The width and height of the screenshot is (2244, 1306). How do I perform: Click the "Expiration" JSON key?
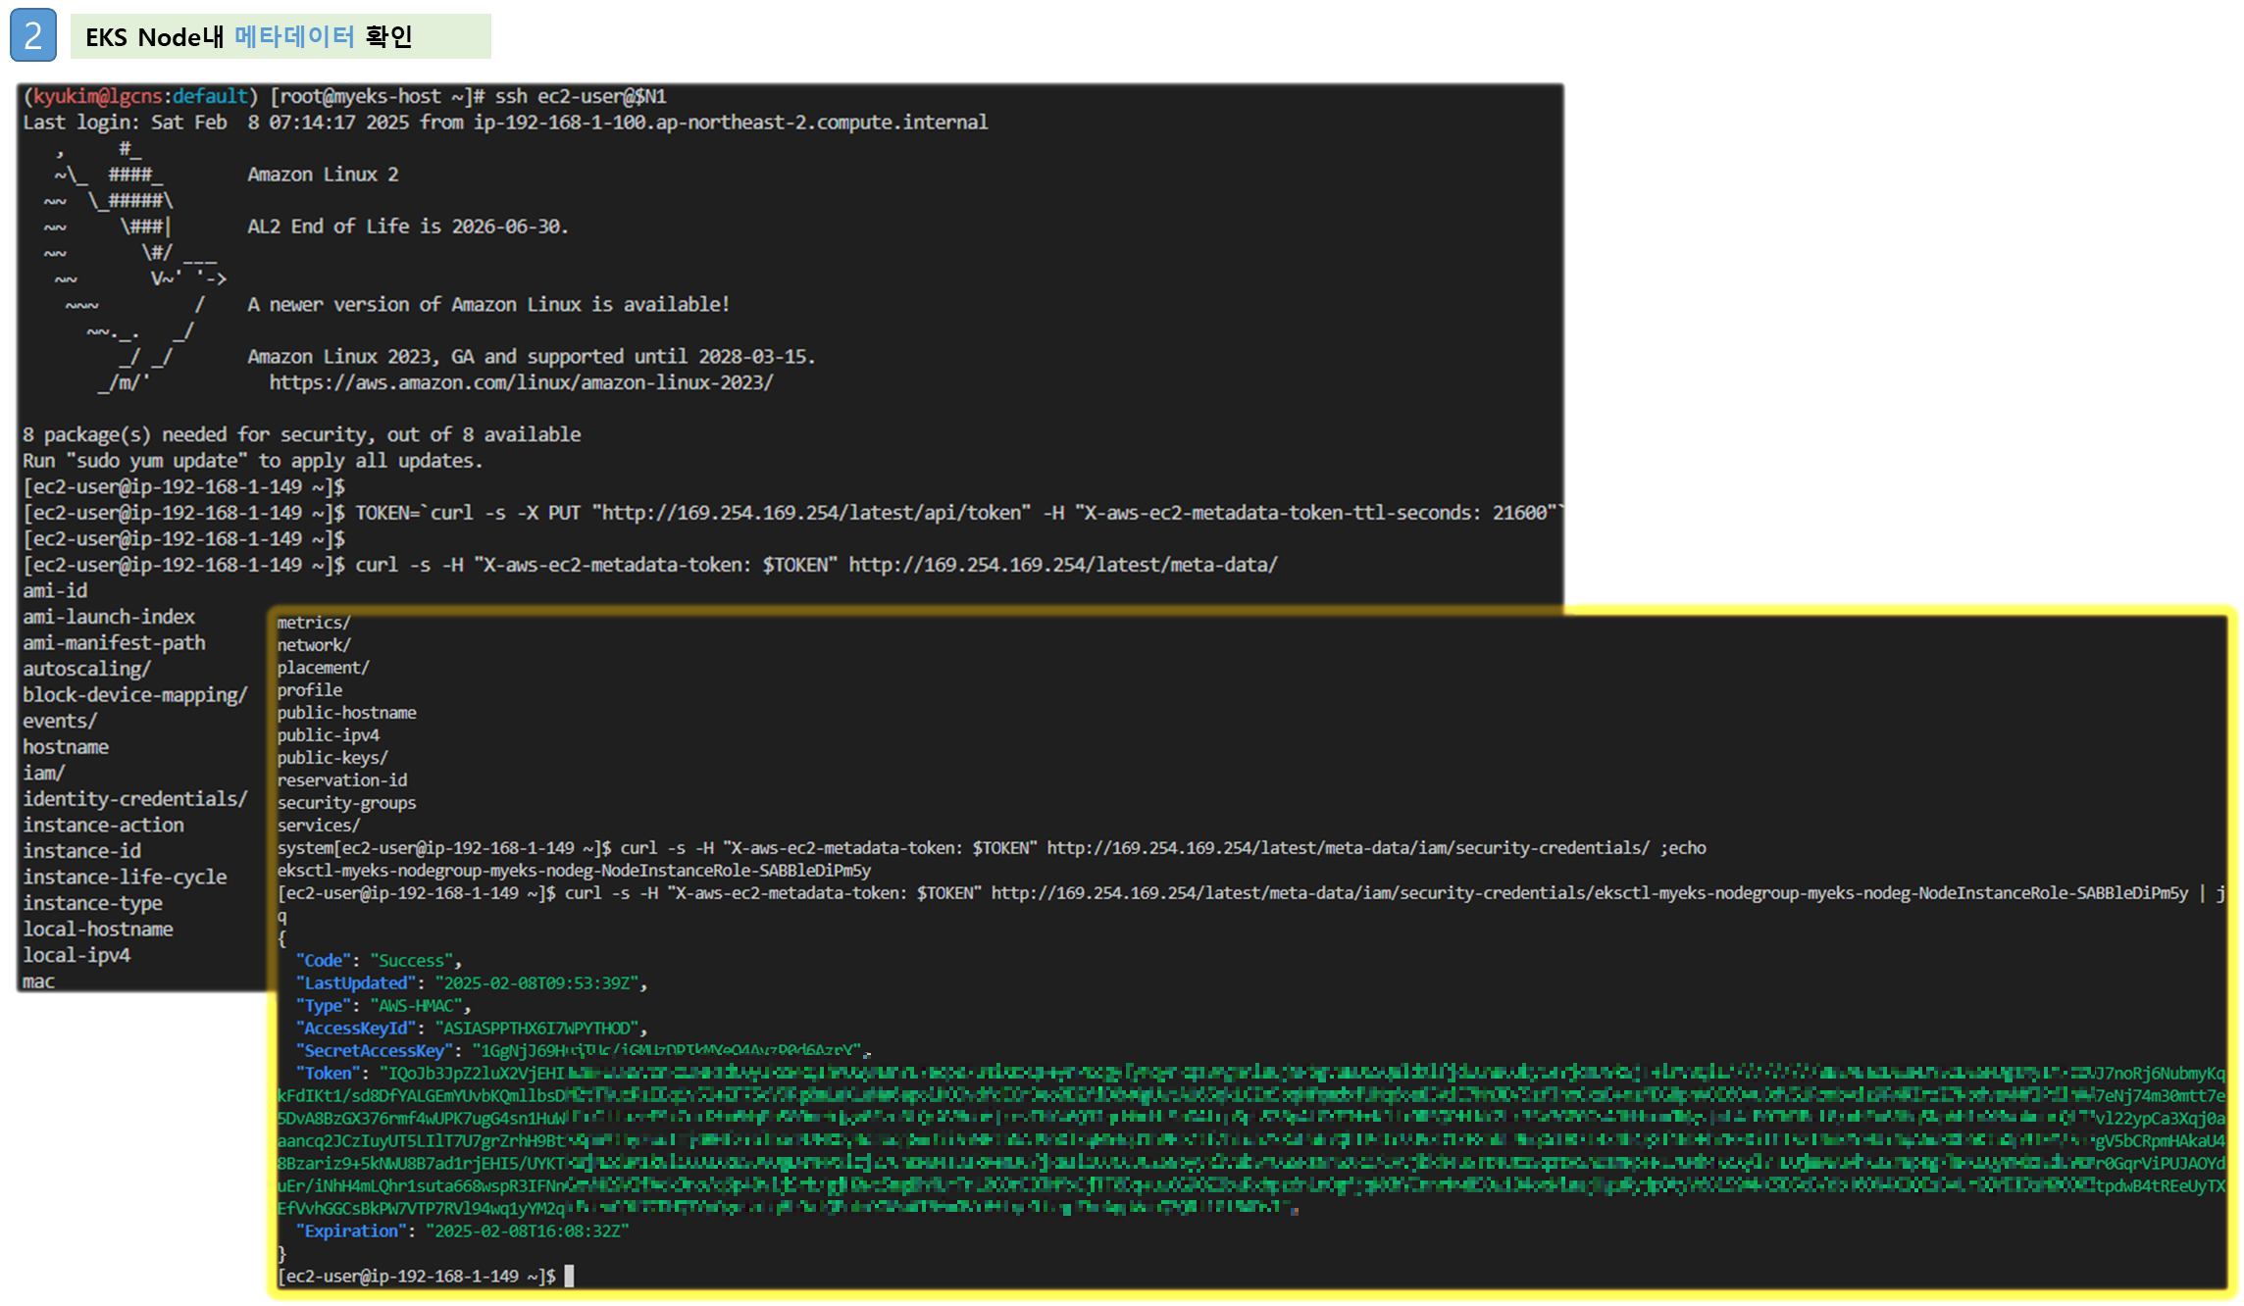[x=352, y=1231]
